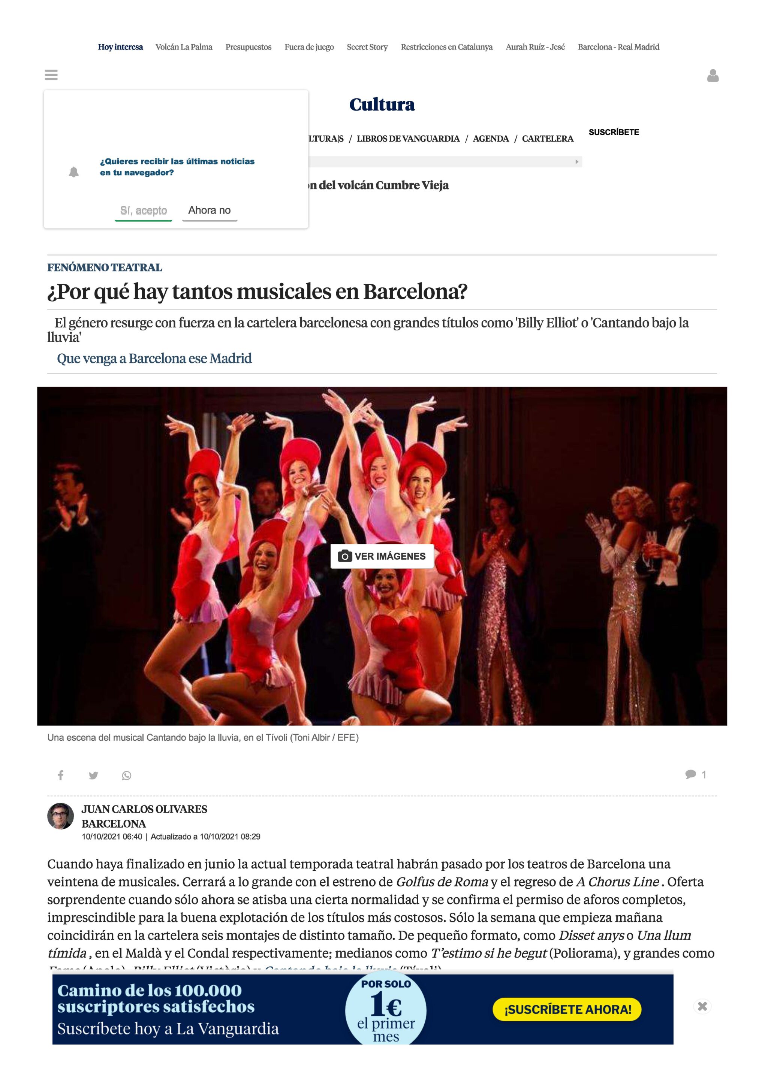Close the subscription banner with X
The image size is (762, 1079).
pyautogui.click(x=702, y=1006)
